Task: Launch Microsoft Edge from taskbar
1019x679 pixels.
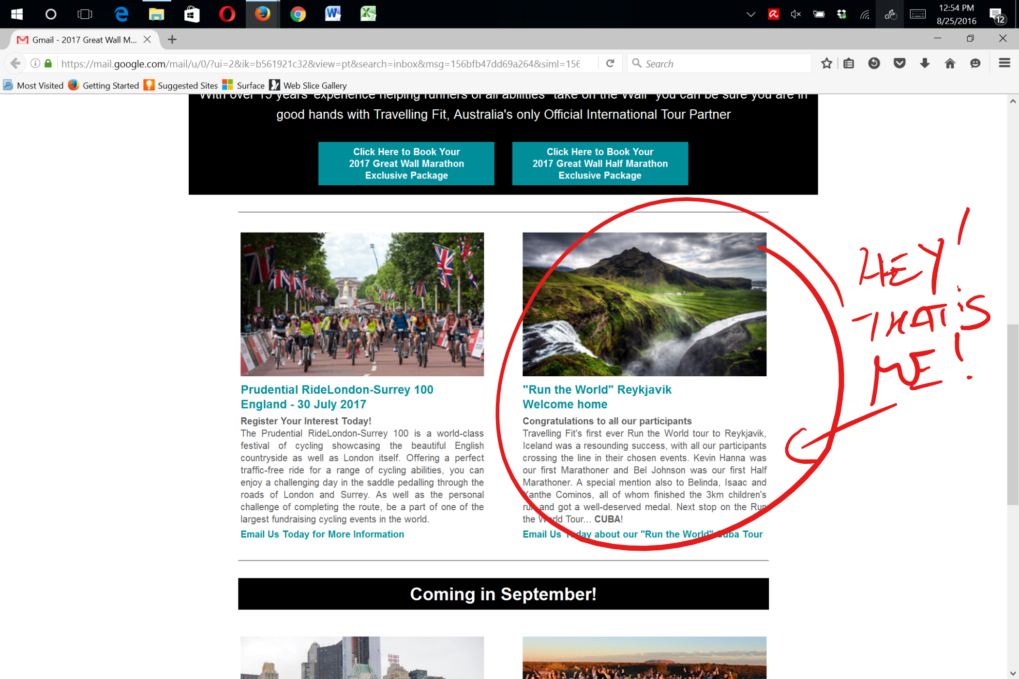Action: coord(121,14)
